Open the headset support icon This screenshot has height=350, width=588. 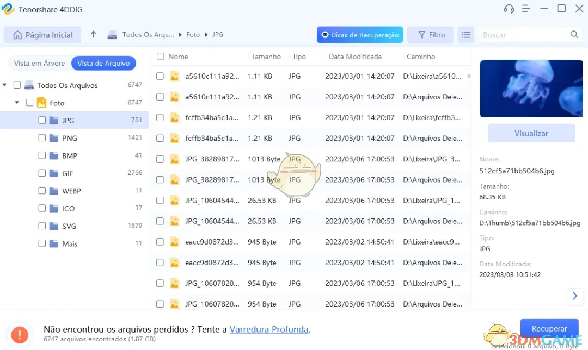click(509, 9)
